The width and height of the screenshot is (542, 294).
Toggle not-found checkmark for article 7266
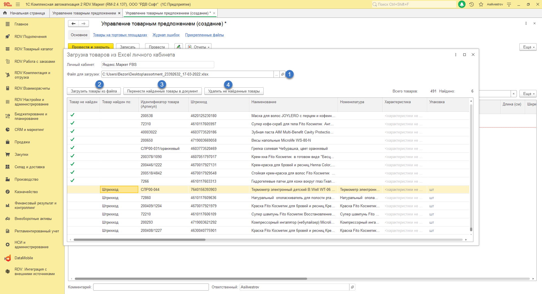point(73,181)
